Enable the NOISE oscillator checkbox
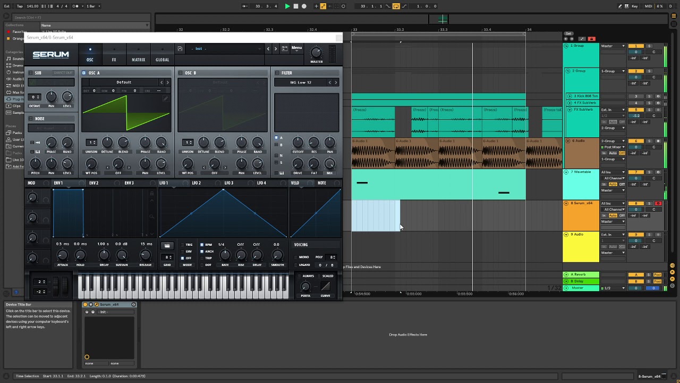680x383 pixels. pyautogui.click(x=31, y=119)
